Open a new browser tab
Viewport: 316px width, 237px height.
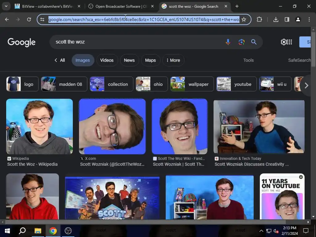[237, 6]
